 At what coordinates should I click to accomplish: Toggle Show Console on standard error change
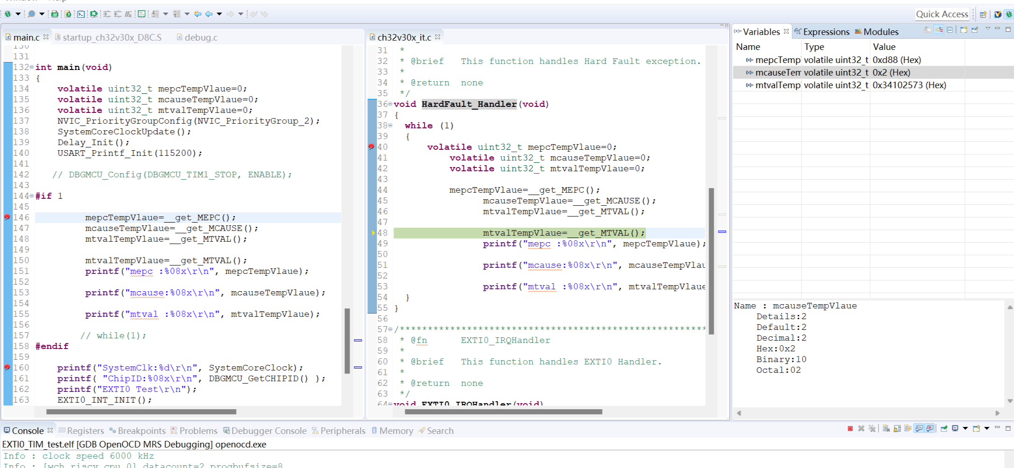pos(929,428)
